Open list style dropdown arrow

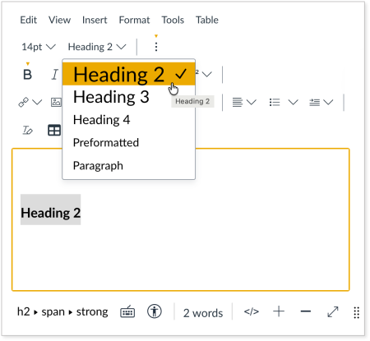(293, 102)
